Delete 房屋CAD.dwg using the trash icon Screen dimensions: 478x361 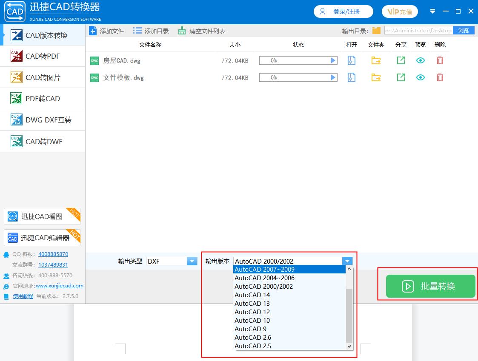(440, 60)
